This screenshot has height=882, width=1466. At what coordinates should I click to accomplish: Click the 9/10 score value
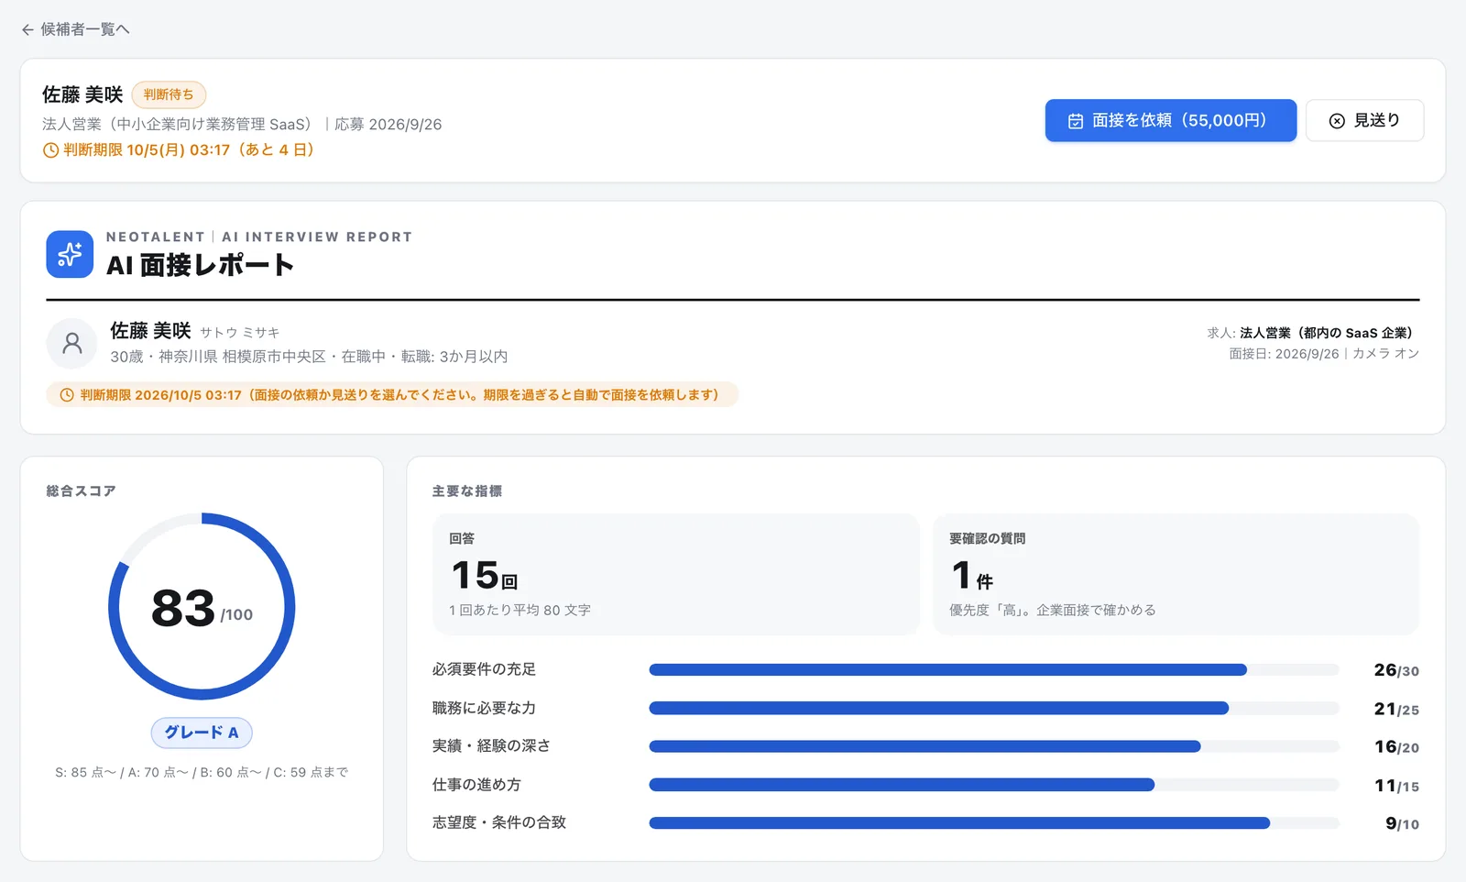pos(1402,823)
